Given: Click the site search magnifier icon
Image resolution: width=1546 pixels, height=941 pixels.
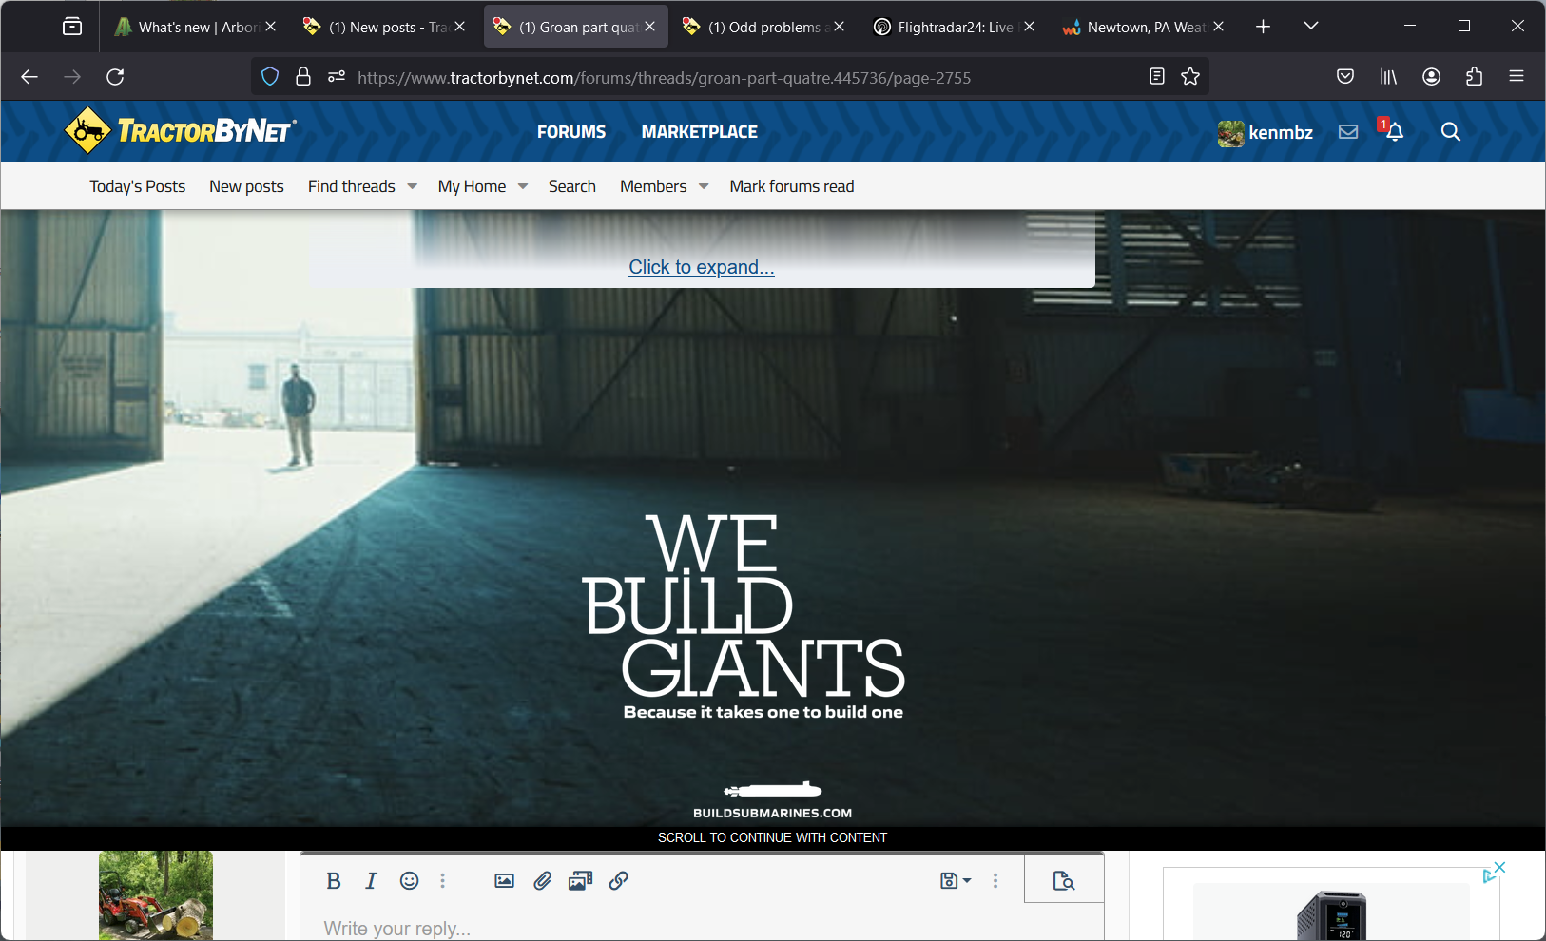Looking at the screenshot, I should (1450, 132).
